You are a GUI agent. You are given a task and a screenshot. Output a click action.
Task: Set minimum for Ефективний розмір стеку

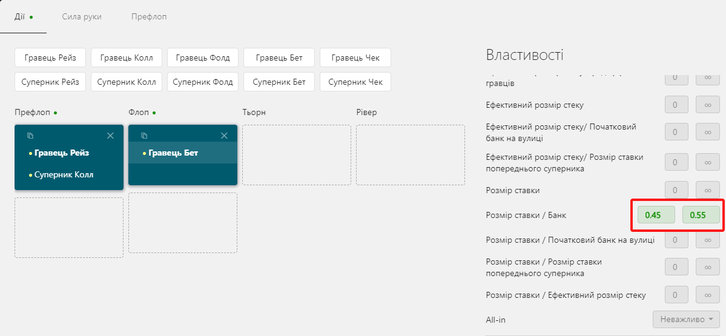pyautogui.click(x=676, y=105)
